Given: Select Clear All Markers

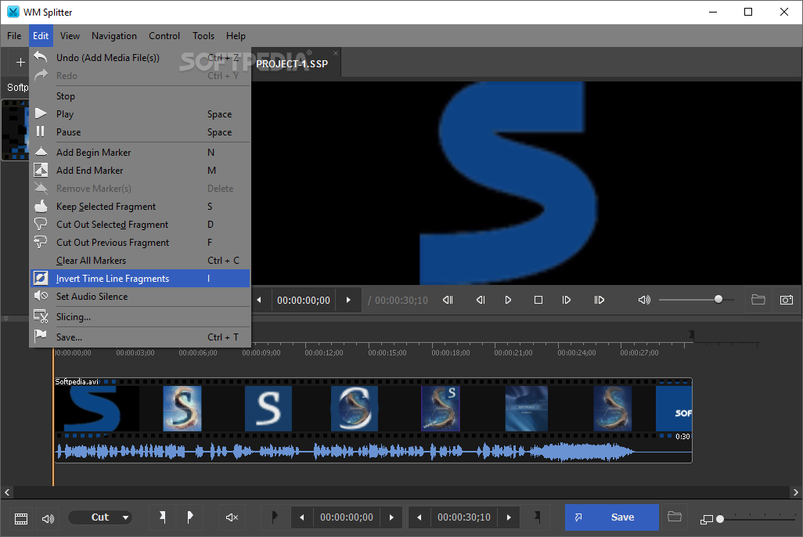Looking at the screenshot, I should click(140, 261).
